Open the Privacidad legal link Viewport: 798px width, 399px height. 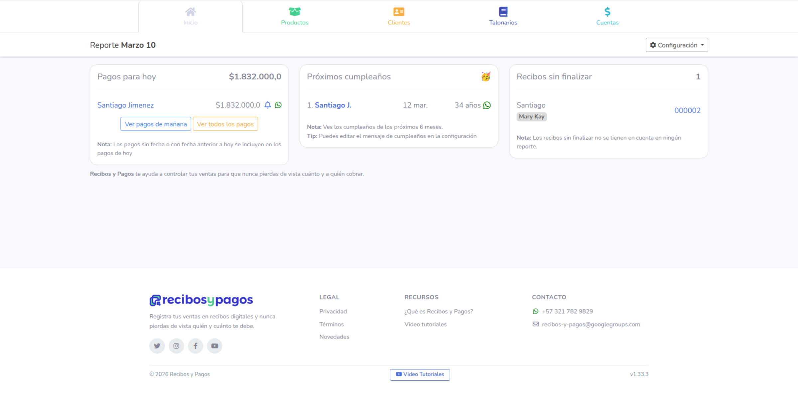[333, 311]
